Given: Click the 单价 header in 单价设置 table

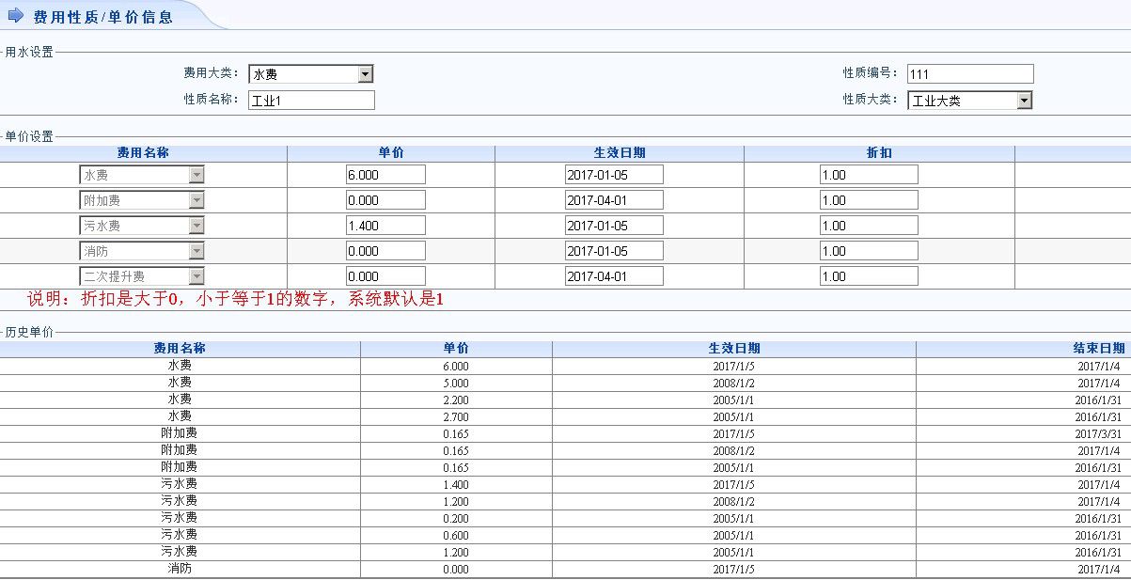Looking at the screenshot, I should [391, 153].
